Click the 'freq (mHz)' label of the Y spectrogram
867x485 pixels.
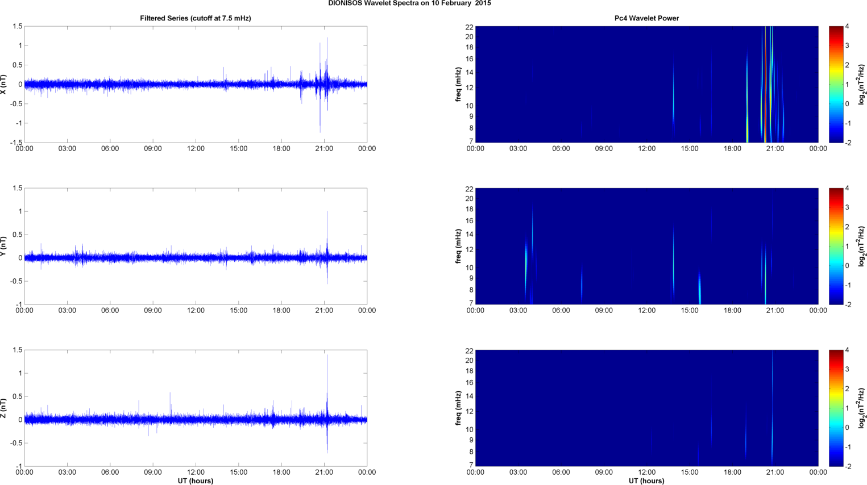458,246
